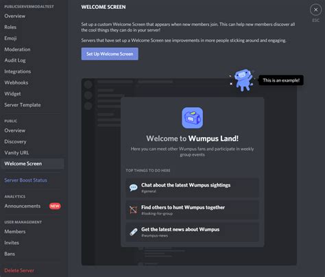Click the #looking-for-group channel label
This screenshot has height=277, width=325.
click(x=157, y=213)
